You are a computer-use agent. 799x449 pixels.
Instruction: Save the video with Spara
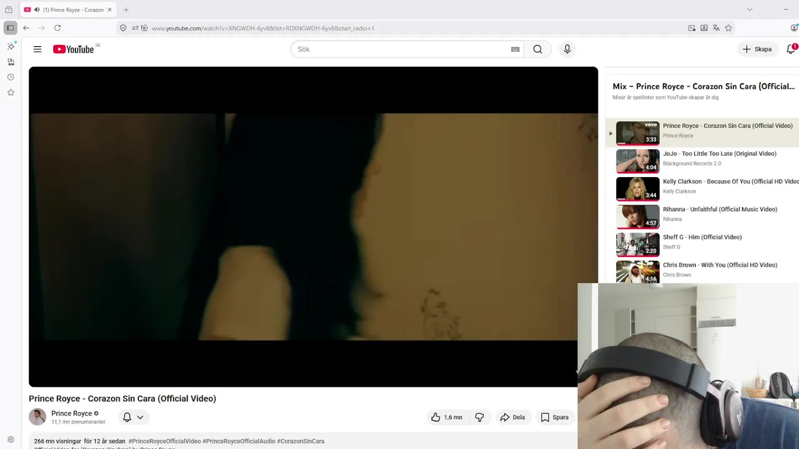554,417
